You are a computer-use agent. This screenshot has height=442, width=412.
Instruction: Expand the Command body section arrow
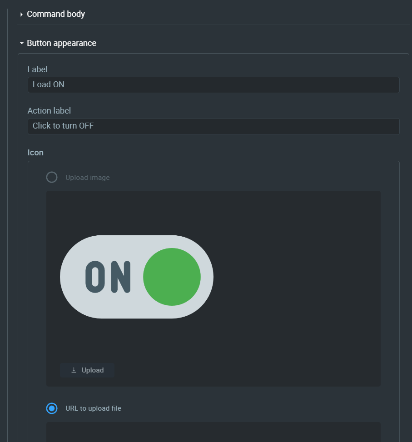pyautogui.click(x=21, y=15)
